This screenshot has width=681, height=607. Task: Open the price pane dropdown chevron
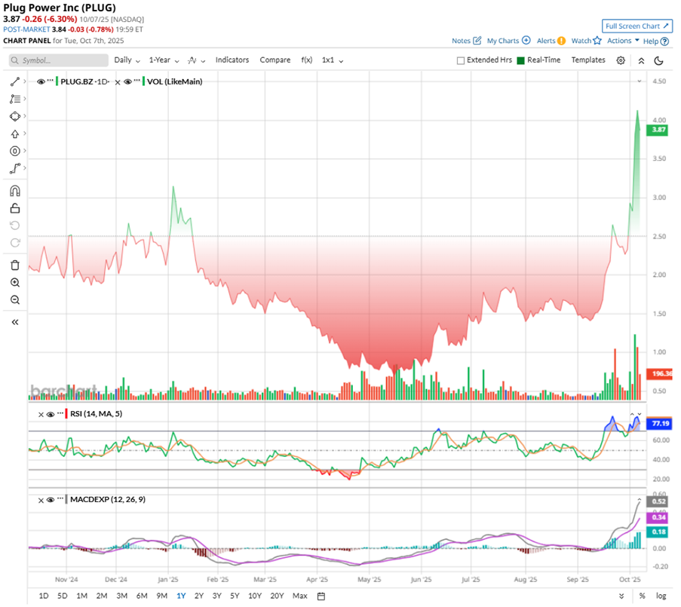pos(640,81)
